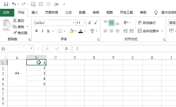Viewport: 176px width, 107px height.
Task: Open the borders dropdown arrow
Action: 65,31
